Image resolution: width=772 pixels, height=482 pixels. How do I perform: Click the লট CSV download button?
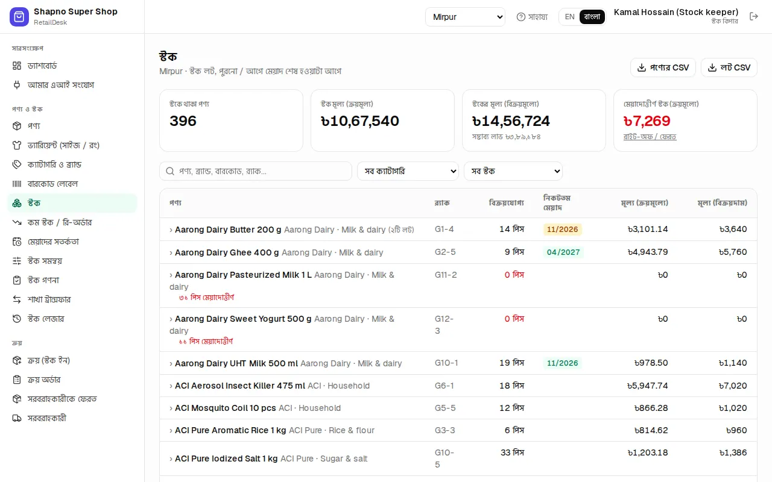[x=729, y=67]
